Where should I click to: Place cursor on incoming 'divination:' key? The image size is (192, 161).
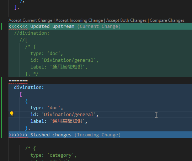pyautogui.click(x=29, y=87)
